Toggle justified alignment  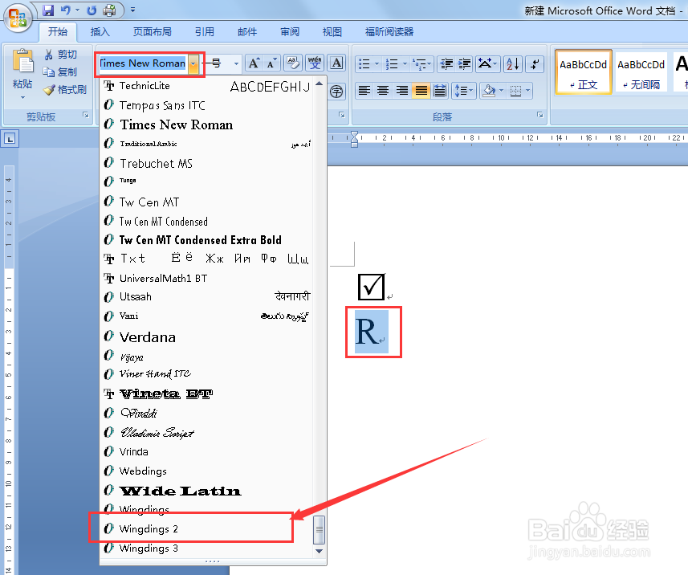click(421, 91)
